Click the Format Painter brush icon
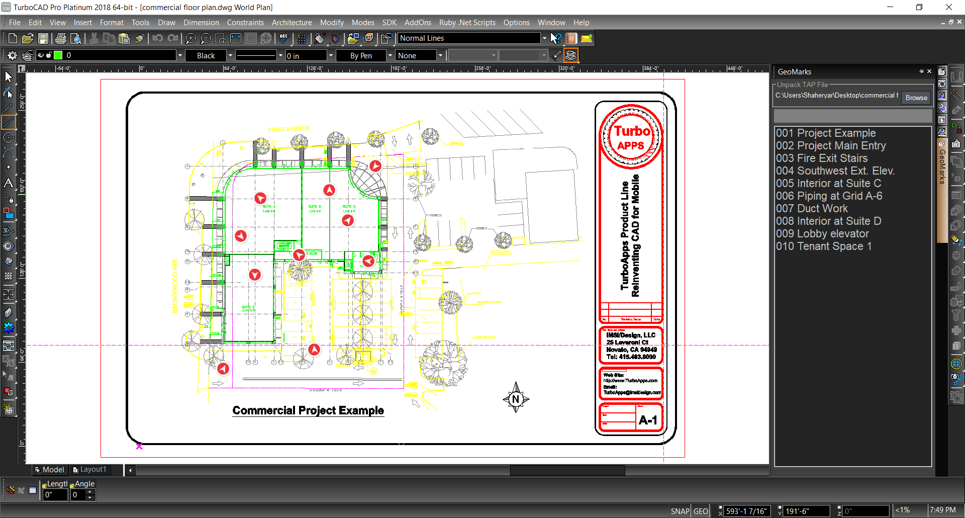 point(140,38)
